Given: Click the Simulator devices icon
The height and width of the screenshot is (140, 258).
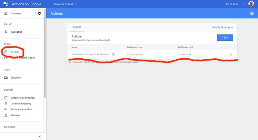Looking at the screenshot, I should [6, 78].
